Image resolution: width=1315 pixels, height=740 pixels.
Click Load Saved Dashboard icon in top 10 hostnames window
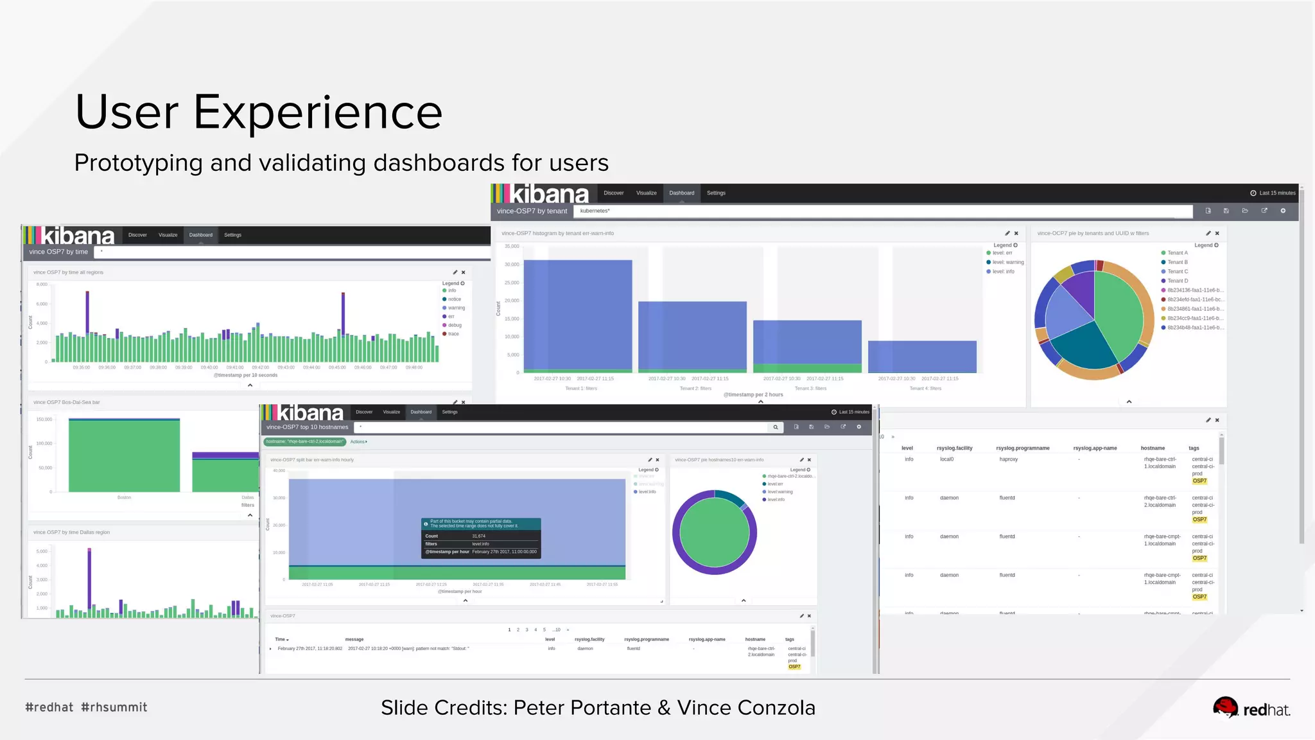click(827, 427)
